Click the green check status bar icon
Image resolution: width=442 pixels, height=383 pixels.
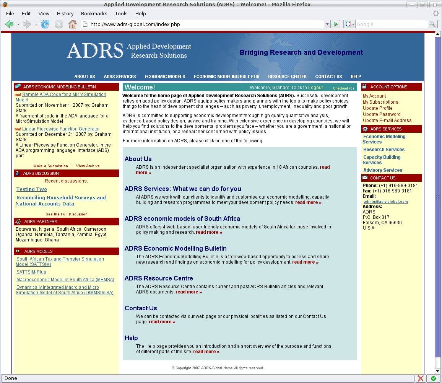pos(433,378)
